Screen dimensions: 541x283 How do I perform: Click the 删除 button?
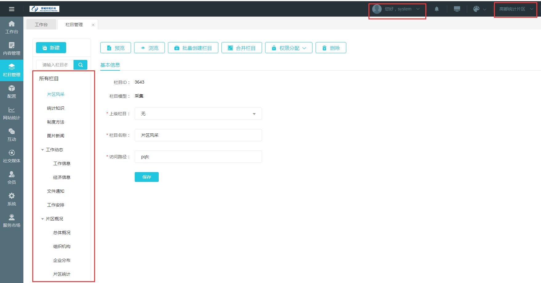[331, 48]
